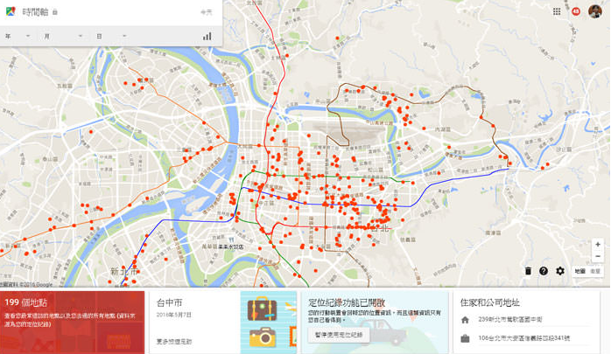
Task: Click the Google Maps logo icon
Action: (x=11, y=11)
